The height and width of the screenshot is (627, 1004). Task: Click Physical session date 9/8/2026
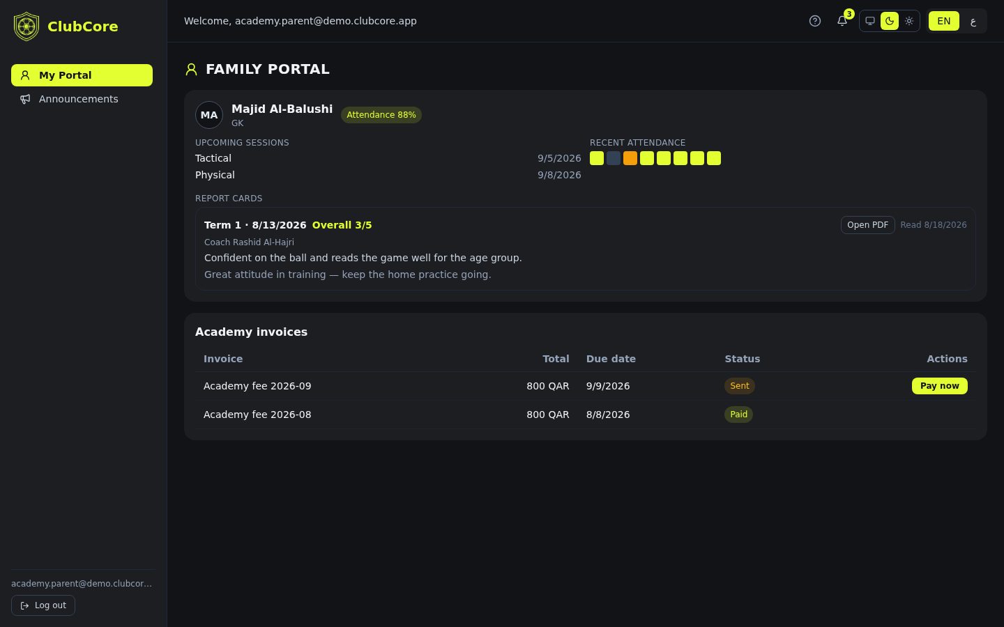click(559, 175)
